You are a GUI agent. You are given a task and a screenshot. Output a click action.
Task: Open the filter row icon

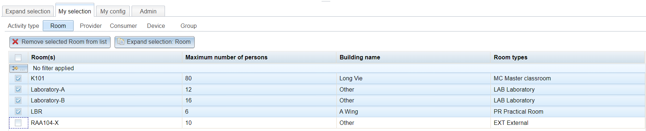tap(18, 68)
